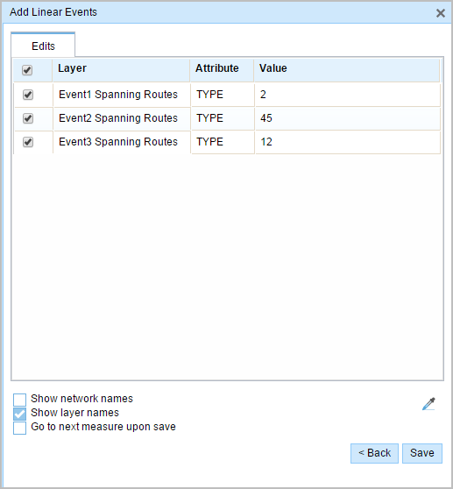
Task: Edit the value 2 for Event1
Action: click(x=348, y=95)
